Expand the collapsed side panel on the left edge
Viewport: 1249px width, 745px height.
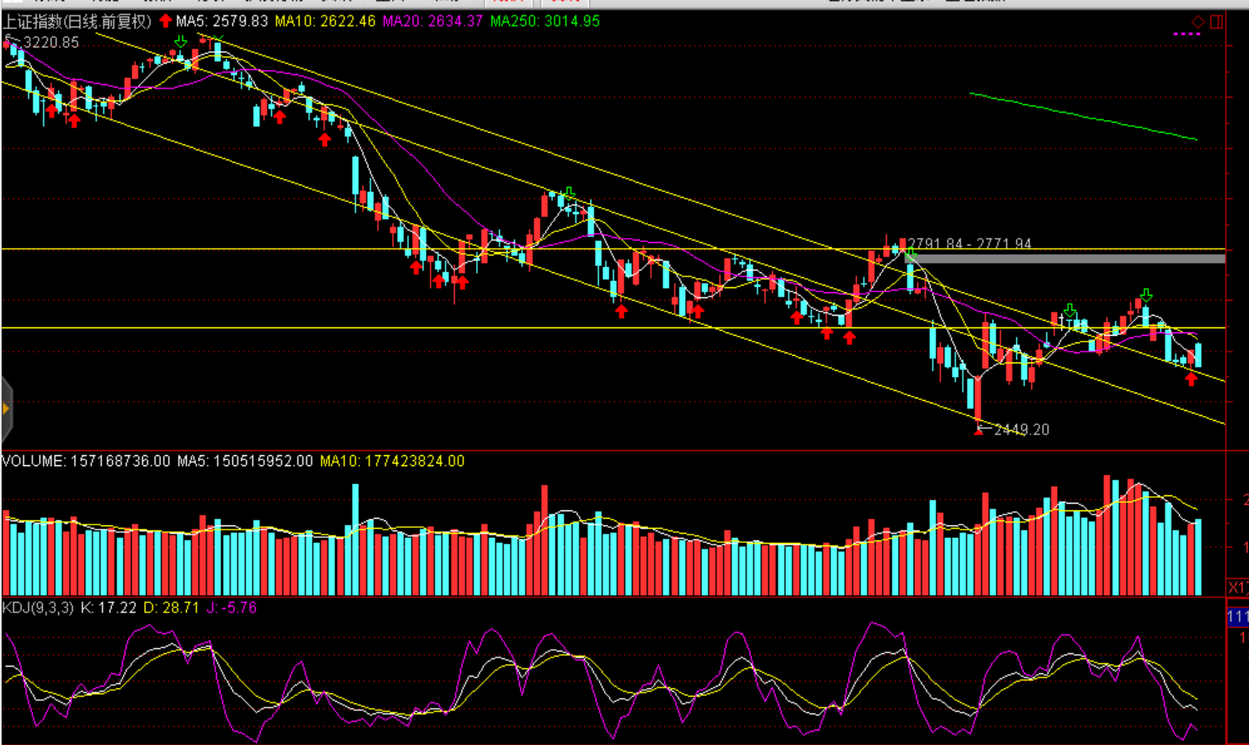[x=6, y=408]
